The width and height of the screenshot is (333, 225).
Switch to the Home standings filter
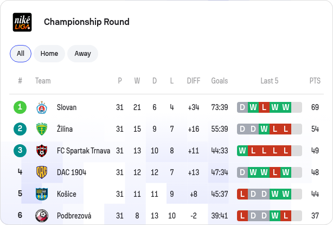point(49,54)
